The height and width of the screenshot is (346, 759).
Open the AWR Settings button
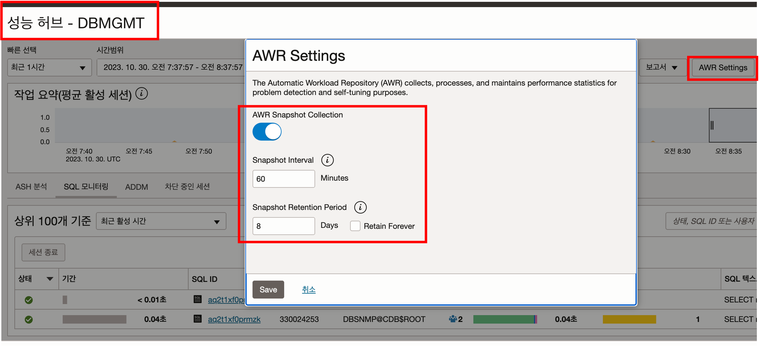[x=723, y=67]
